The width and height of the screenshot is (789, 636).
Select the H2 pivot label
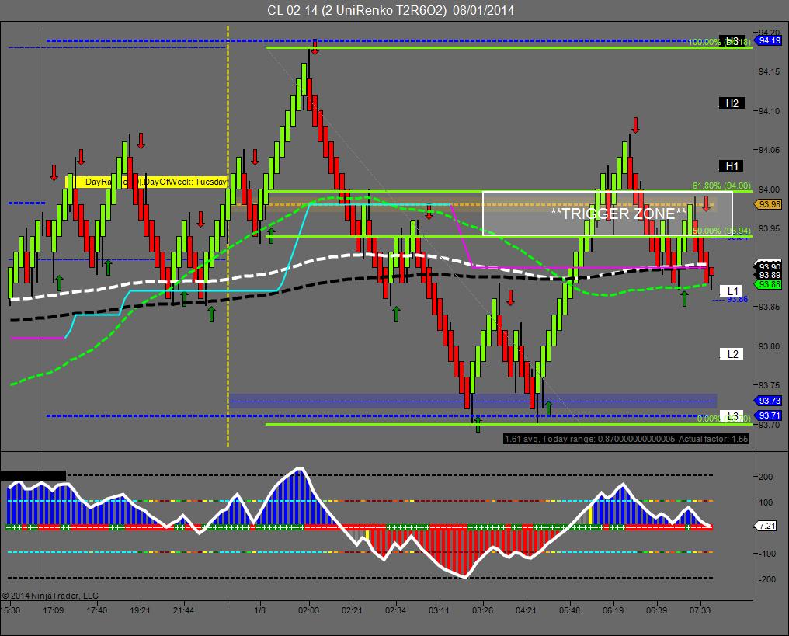point(732,103)
